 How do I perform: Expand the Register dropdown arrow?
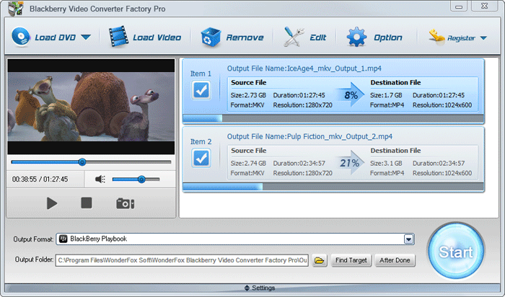click(x=483, y=38)
